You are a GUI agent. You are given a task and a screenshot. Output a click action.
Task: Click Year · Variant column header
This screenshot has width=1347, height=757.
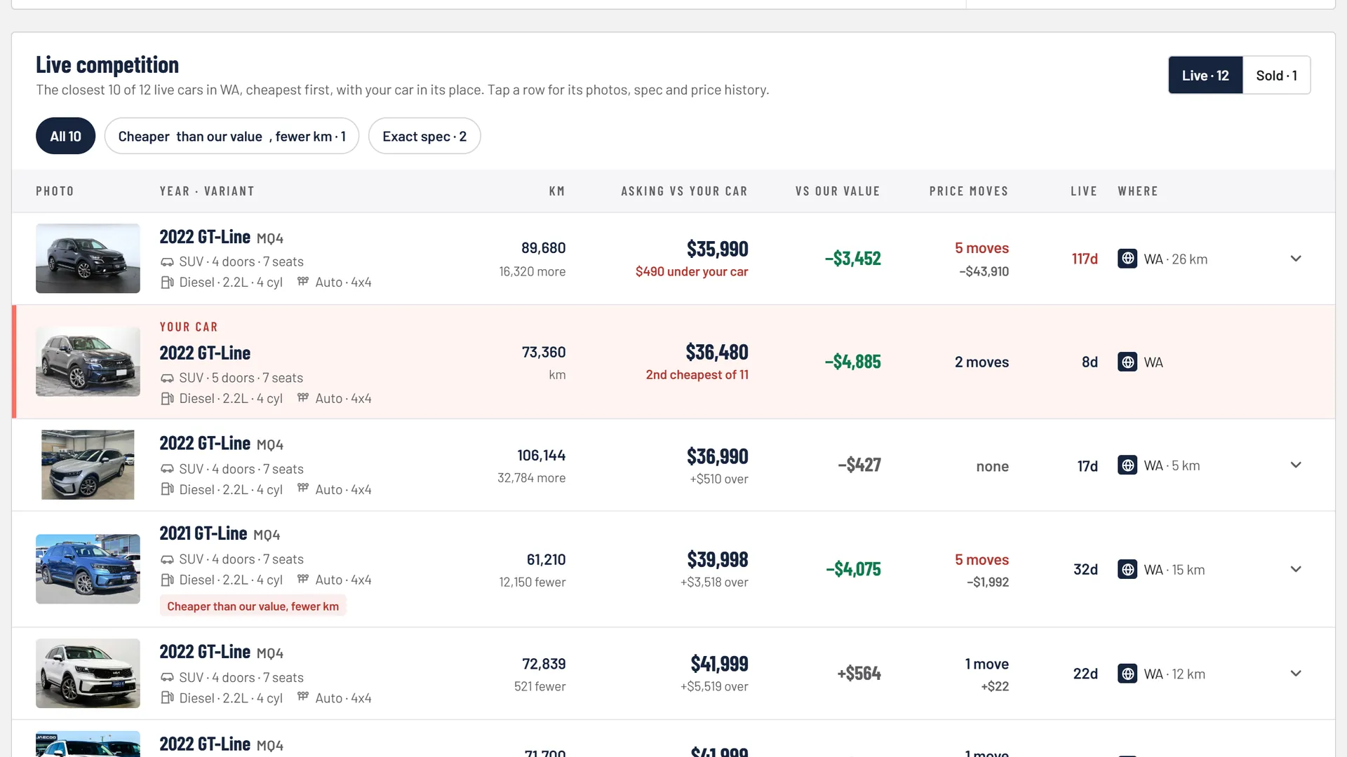coord(207,191)
